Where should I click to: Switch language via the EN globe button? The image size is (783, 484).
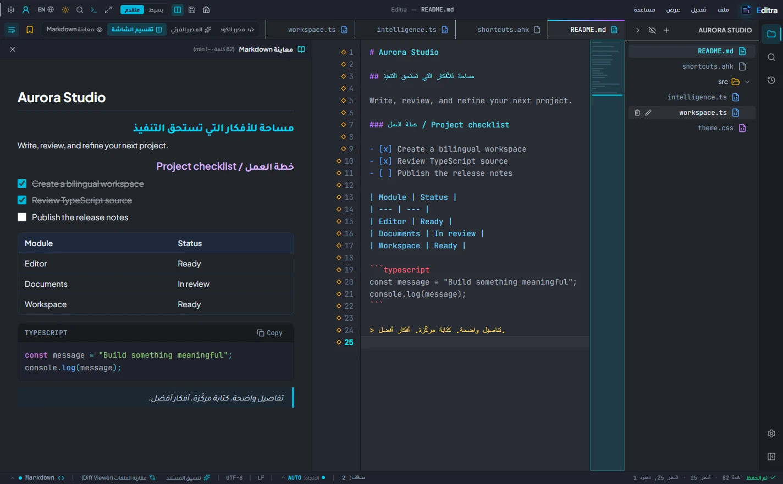pos(46,10)
